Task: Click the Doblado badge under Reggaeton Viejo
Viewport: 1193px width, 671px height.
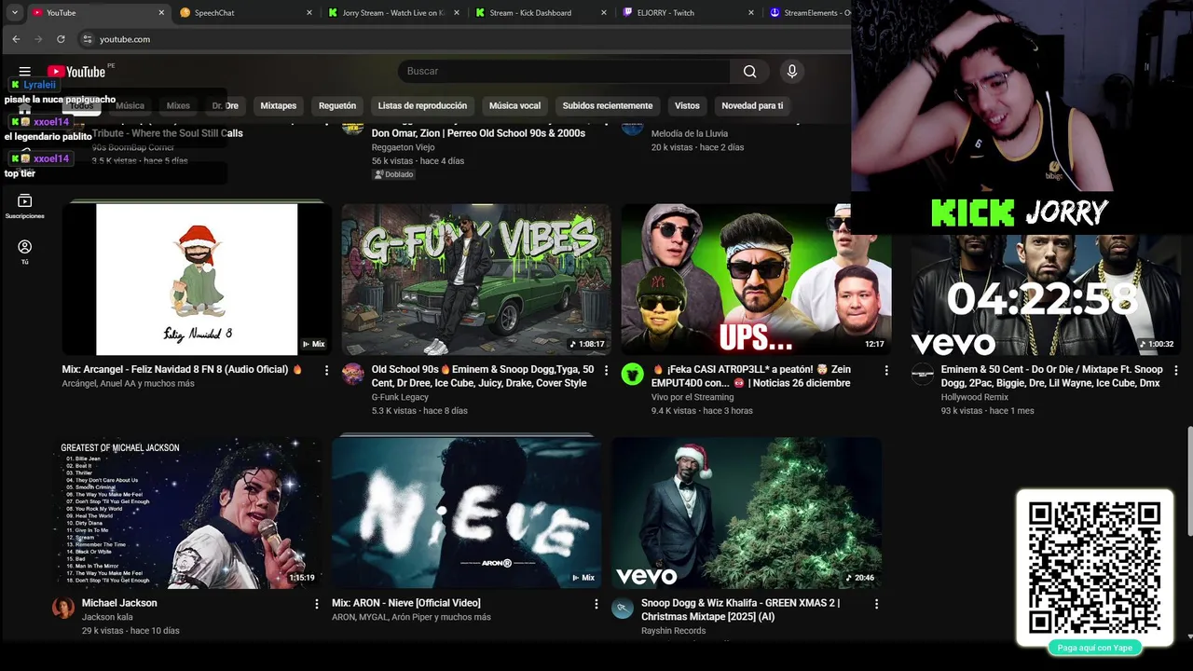Action: coord(393,174)
